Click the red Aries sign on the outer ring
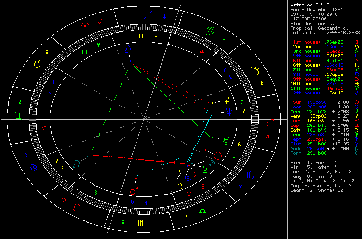Viewport: 362px width, 239px height. click(x=84, y=27)
